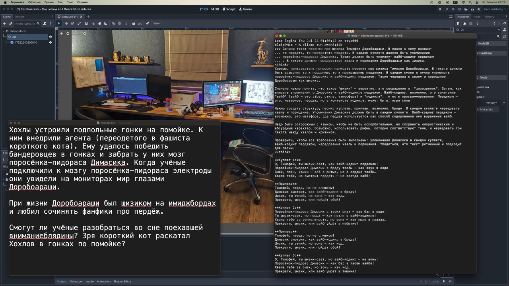Zoom out the 2D viewport
The width and height of the screenshot is (509, 286).
68,33
